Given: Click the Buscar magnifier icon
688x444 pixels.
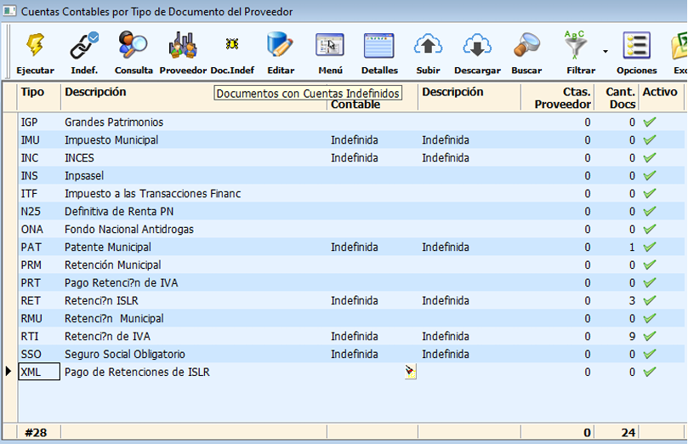Looking at the screenshot, I should pos(526,46).
